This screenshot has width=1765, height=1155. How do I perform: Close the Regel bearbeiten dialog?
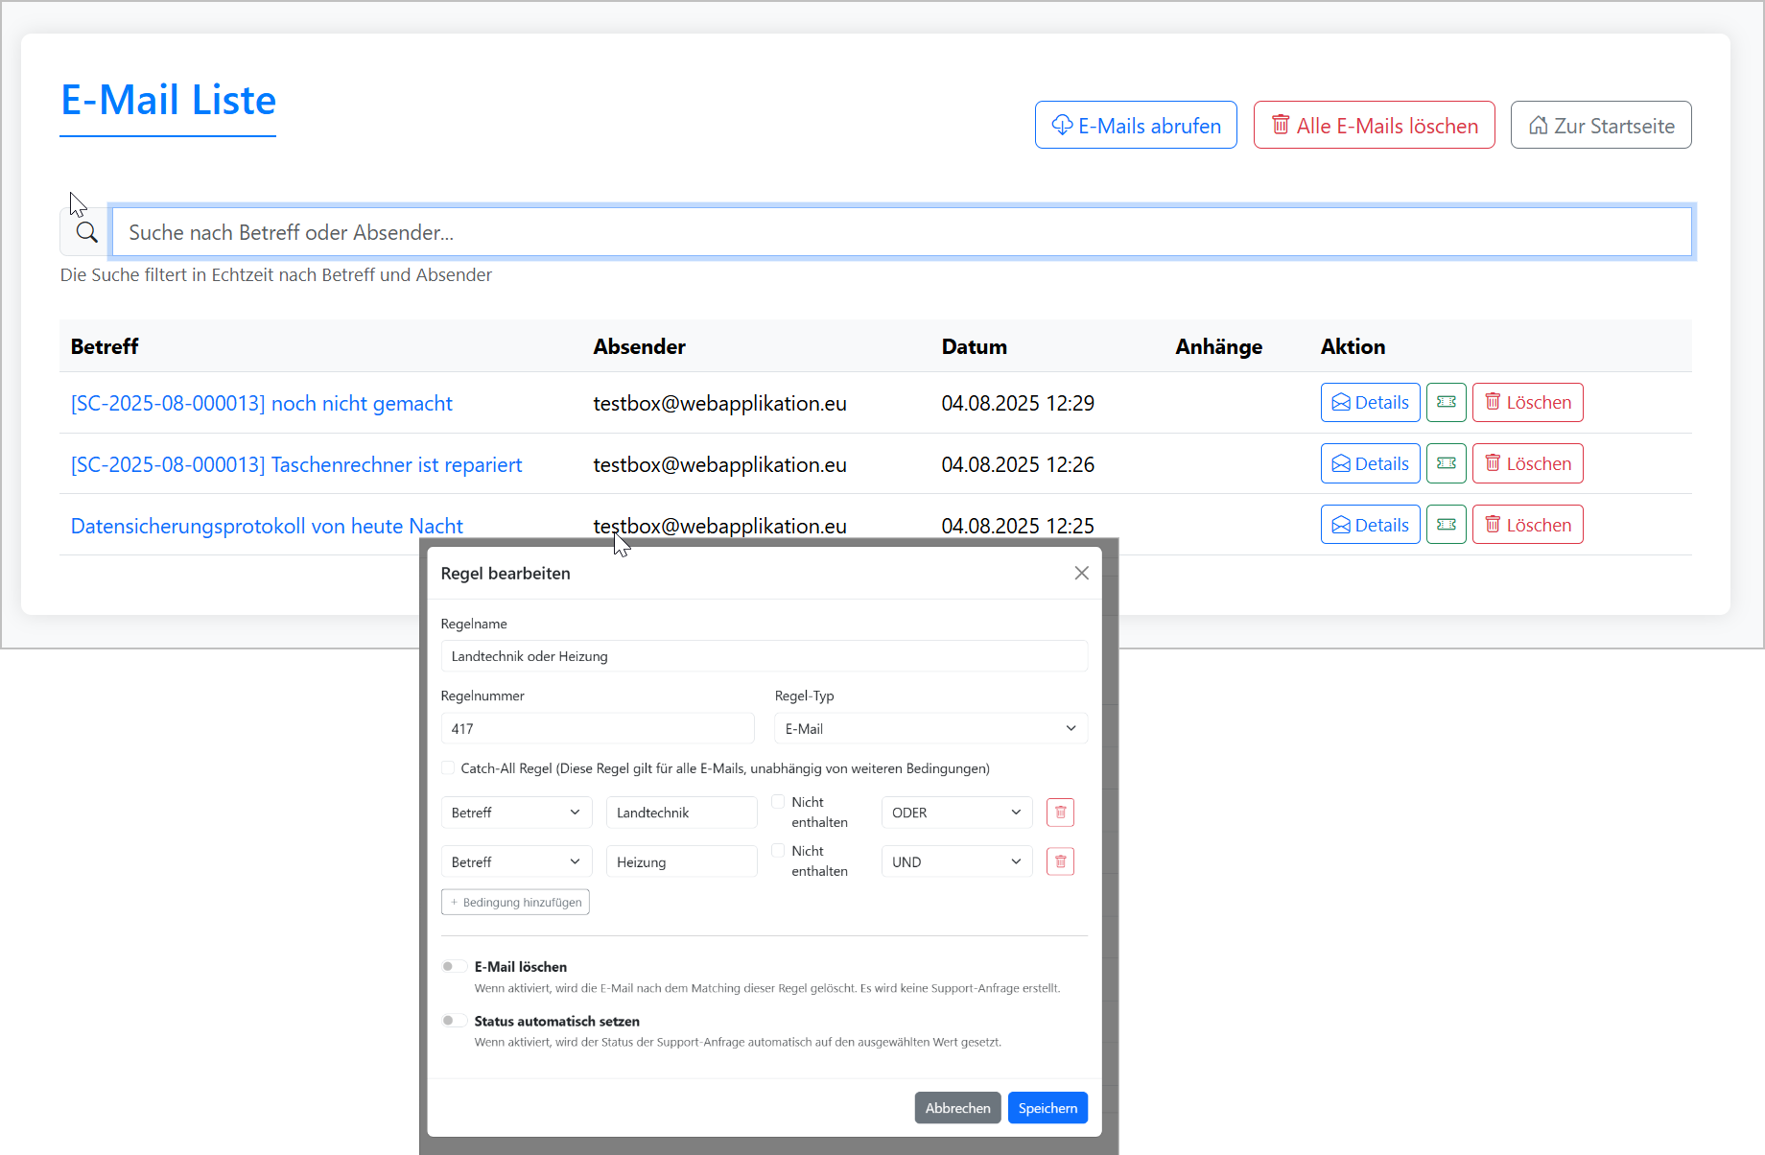tap(1081, 573)
